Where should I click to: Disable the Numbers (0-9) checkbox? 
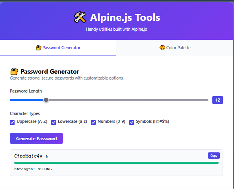pyautogui.click(x=93, y=122)
